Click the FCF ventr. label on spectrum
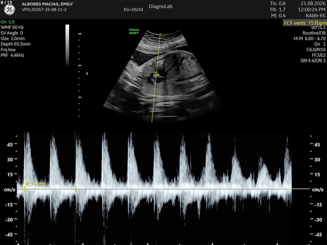The height and width of the screenshot is (245, 327). [36, 184]
